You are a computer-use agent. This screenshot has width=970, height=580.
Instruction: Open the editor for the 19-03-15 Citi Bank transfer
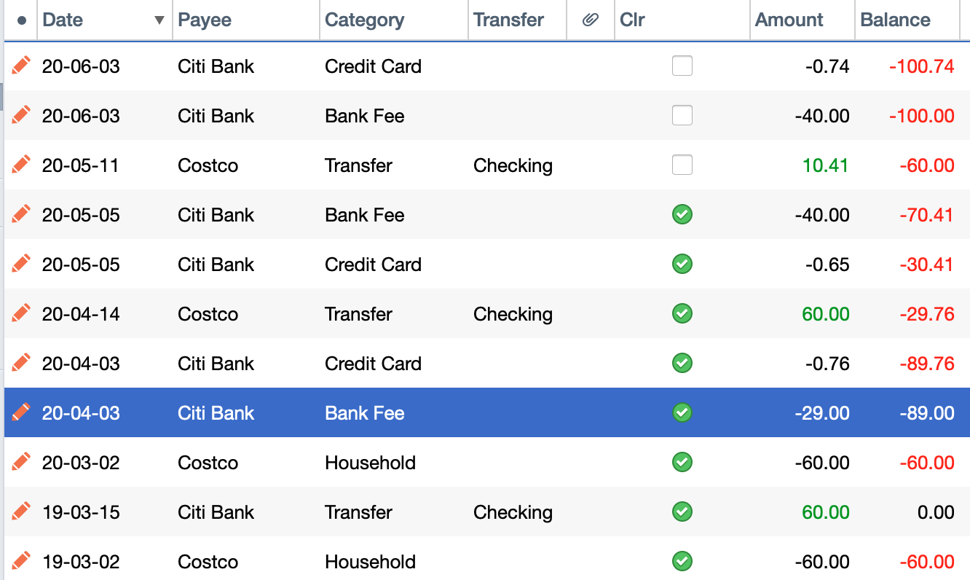click(21, 512)
